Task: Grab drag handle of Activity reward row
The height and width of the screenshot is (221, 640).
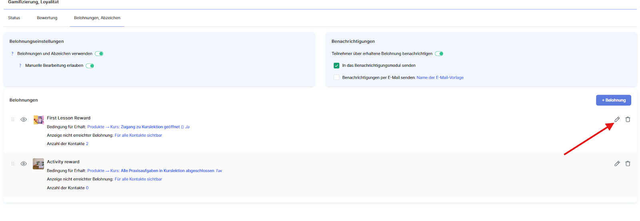Action: (13, 163)
